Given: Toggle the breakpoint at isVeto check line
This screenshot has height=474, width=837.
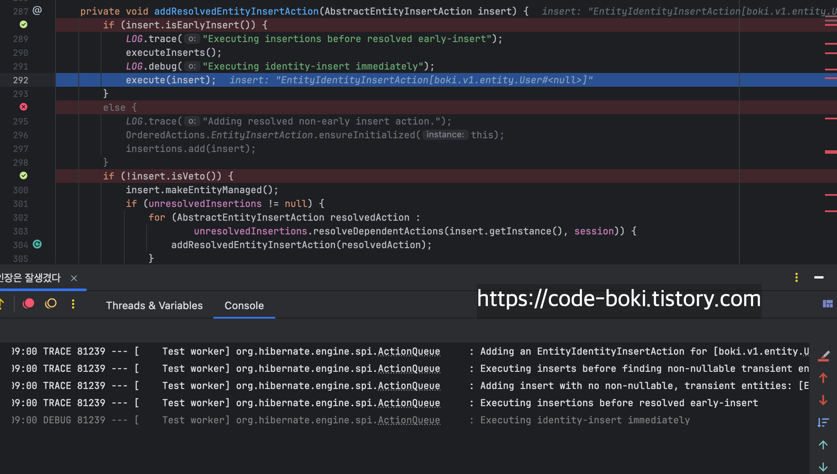Looking at the screenshot, I should (x=24, y=176).
